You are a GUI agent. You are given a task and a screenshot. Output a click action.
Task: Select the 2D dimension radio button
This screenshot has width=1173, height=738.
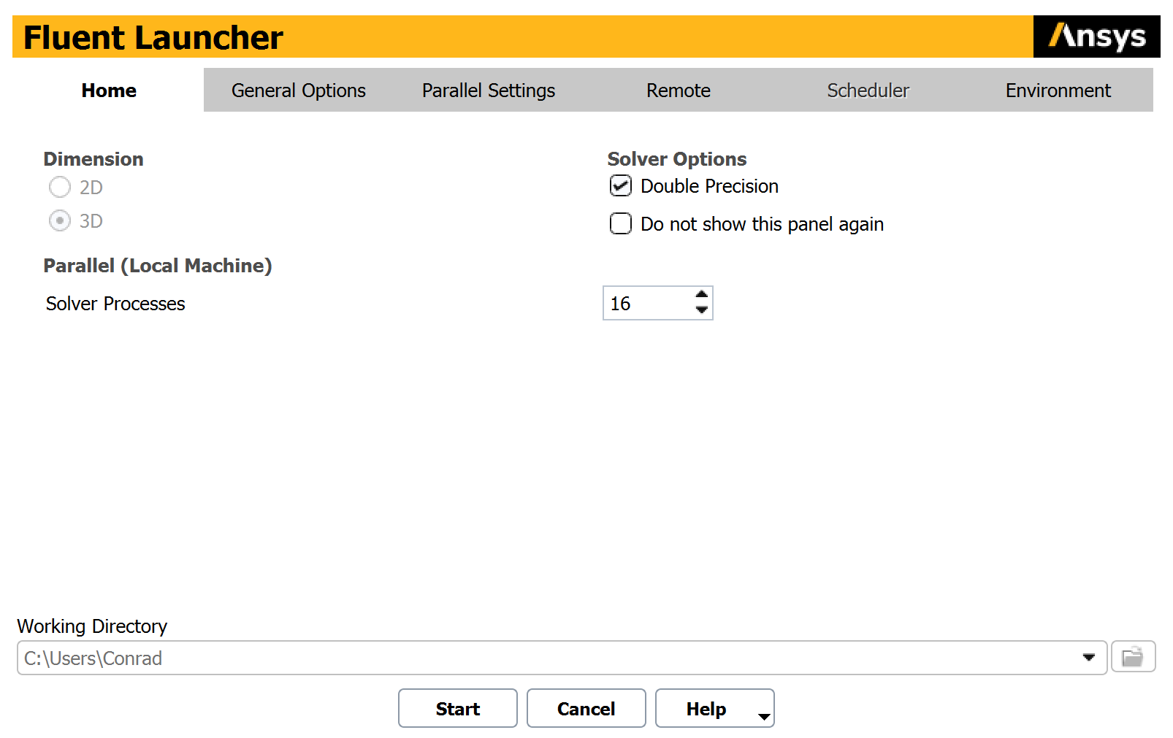pyautogui.click(x=60, y=188)
